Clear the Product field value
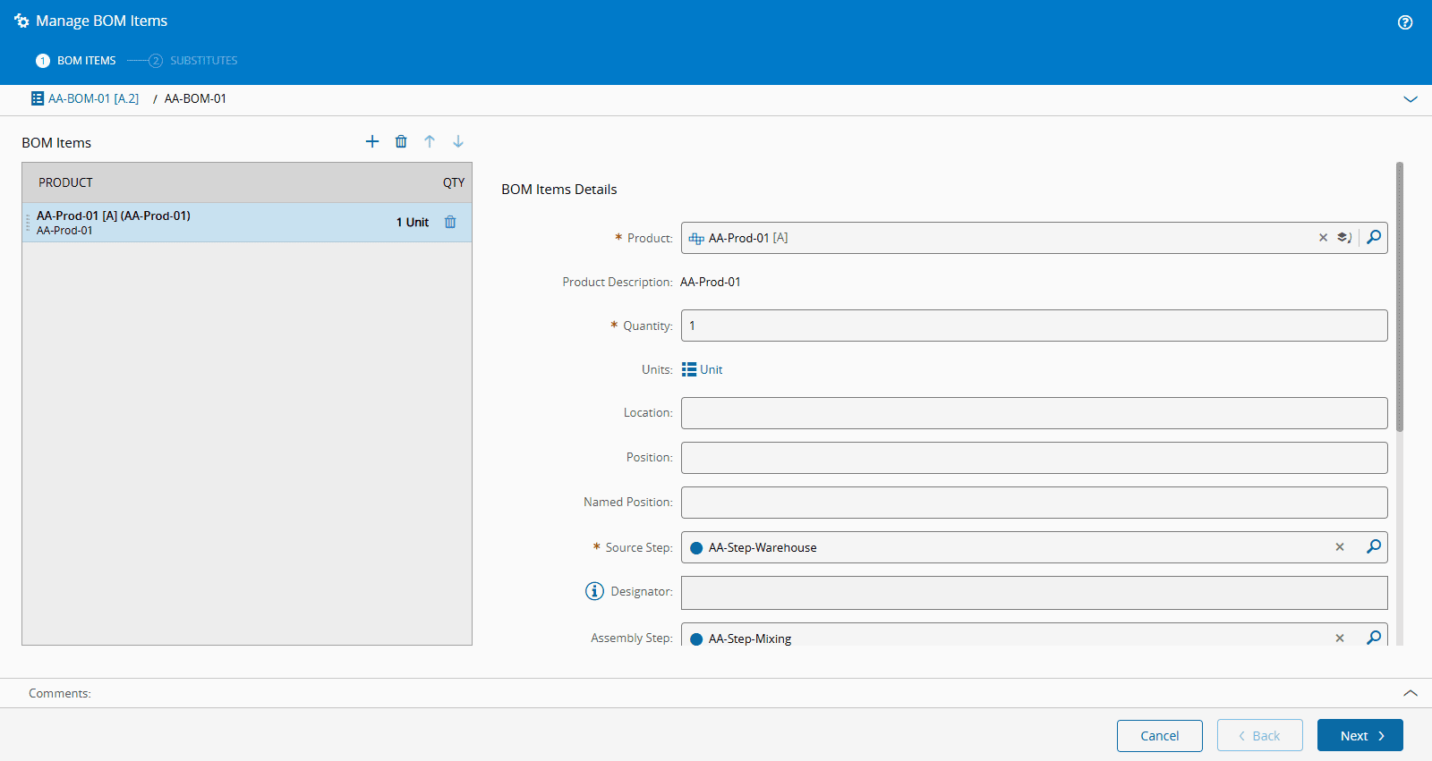The width and height of the screenshot is (1432, 761). coord(1323,238)
